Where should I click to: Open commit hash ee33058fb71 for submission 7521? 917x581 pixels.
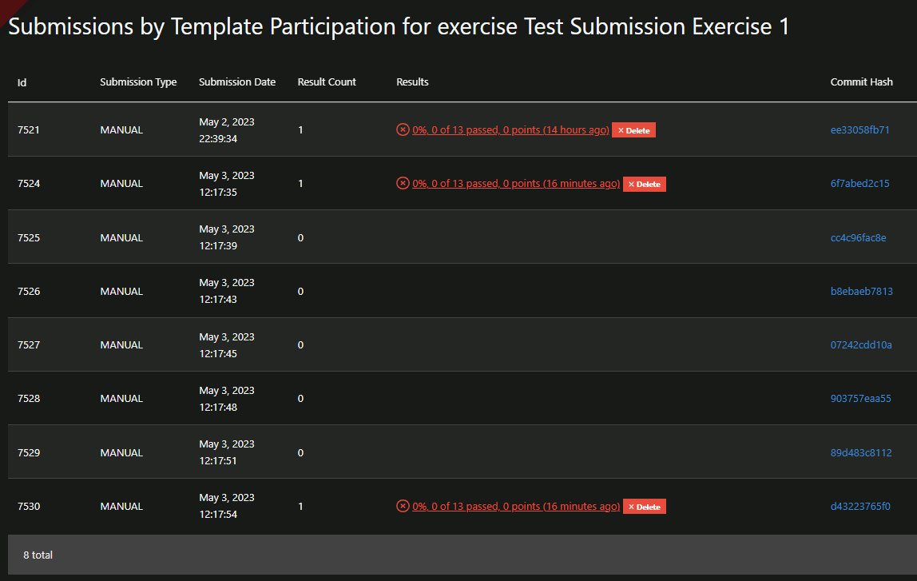(x=862, y=129)
